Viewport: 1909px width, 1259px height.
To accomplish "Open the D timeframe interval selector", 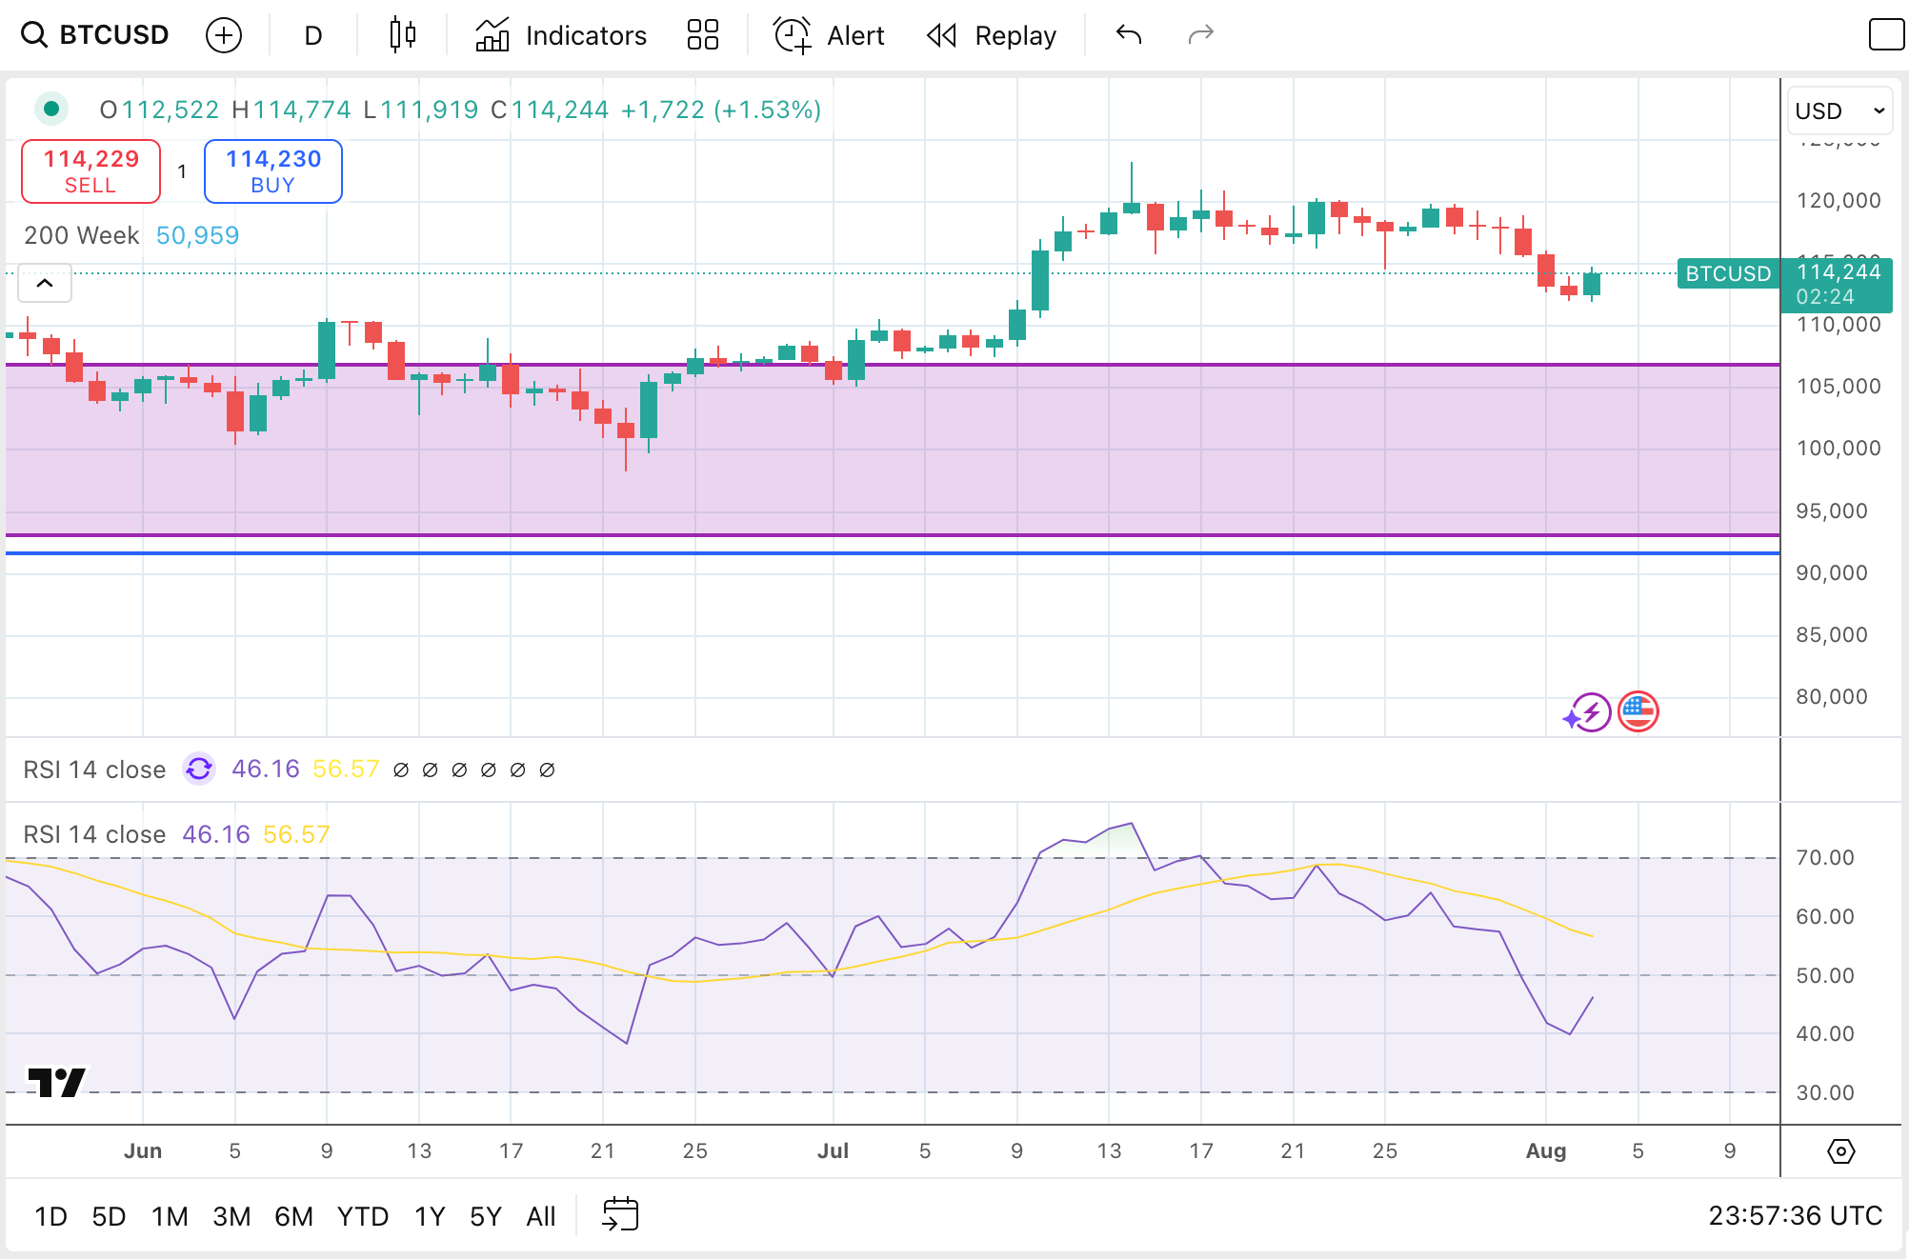I will [x=313, y=35].
